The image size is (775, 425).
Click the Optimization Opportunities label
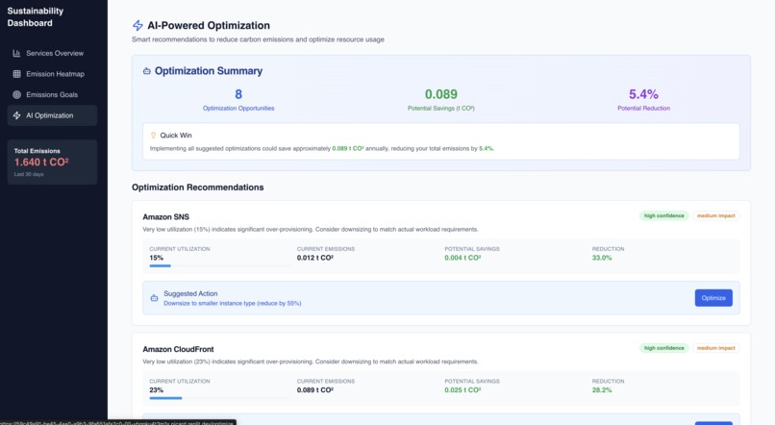pyautogui.click(x=238, y=109)
